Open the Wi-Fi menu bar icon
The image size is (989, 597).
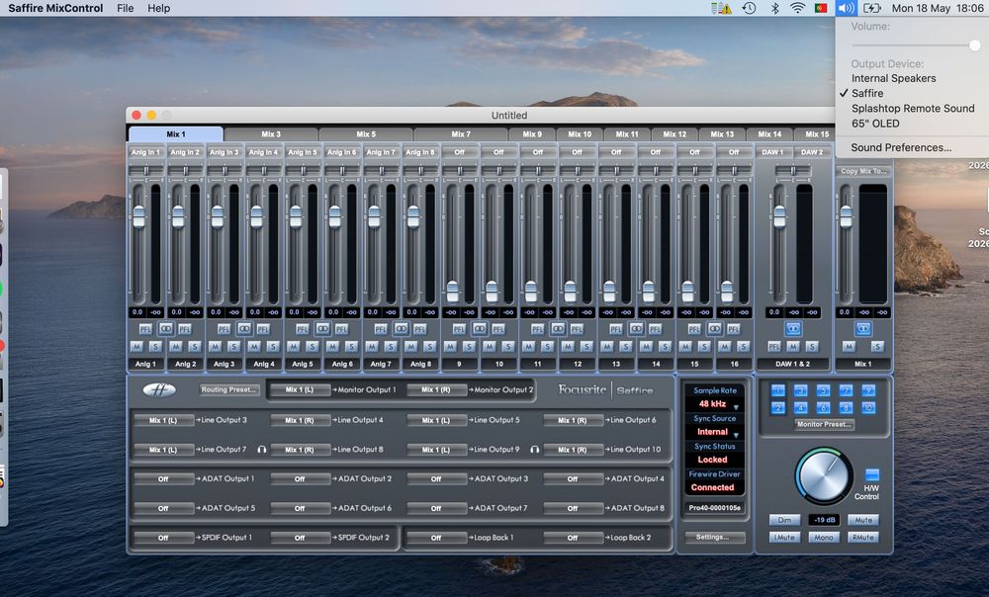coord(798,8)
